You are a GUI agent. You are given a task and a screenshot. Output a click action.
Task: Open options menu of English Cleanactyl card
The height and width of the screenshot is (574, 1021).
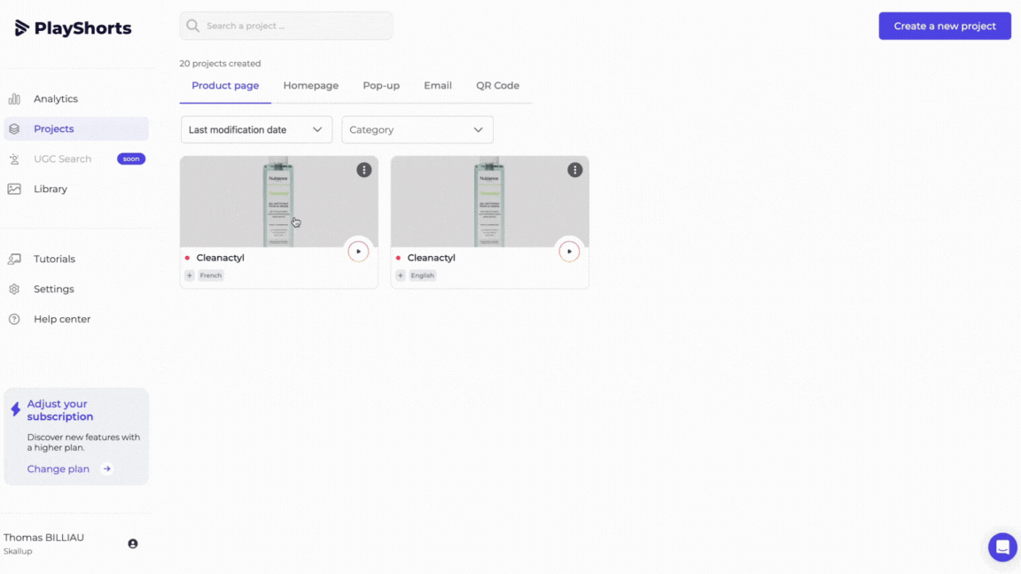tap(575, 170)
